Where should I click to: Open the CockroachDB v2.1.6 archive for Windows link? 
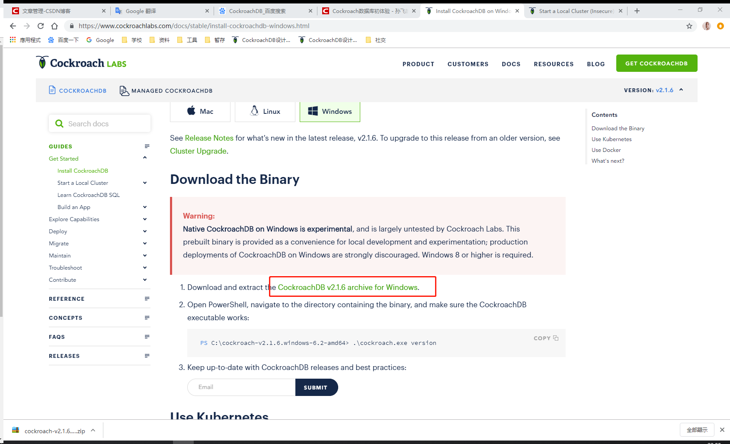pos(348,287)
